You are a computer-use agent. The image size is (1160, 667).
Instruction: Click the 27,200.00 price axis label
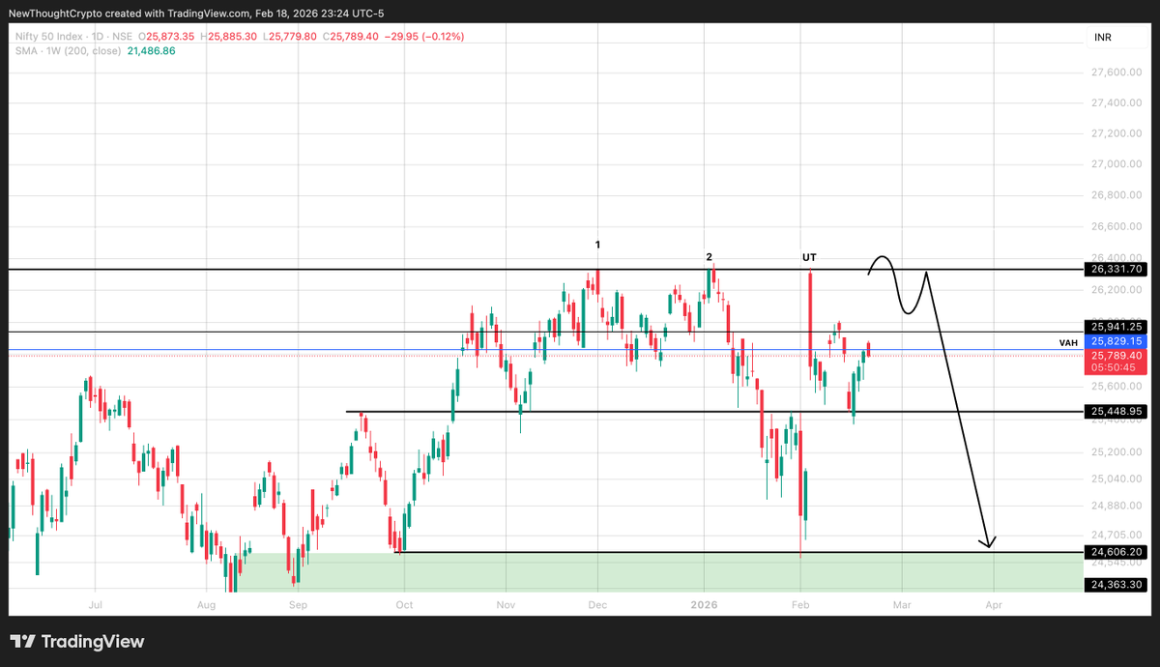pos(1116,133)
